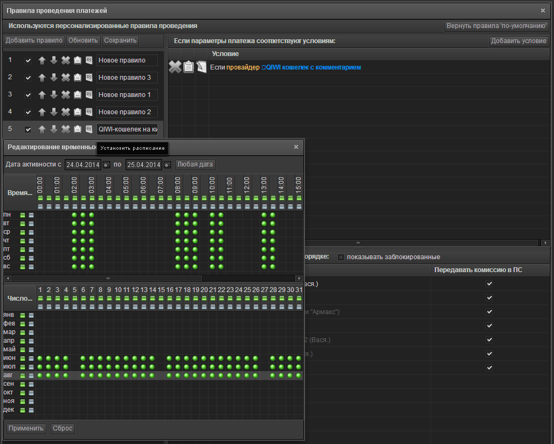Toggle 1 июн active dot
Screen dimensions: 554x444
click(40, 358)
